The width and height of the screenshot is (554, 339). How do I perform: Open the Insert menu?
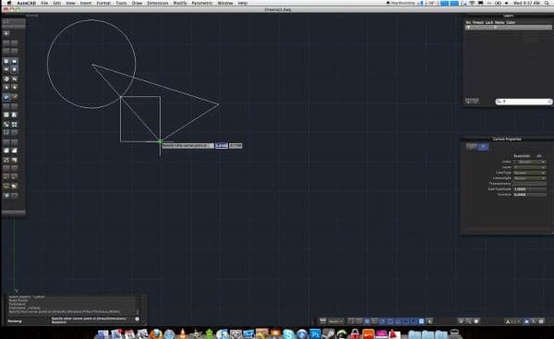86,3
